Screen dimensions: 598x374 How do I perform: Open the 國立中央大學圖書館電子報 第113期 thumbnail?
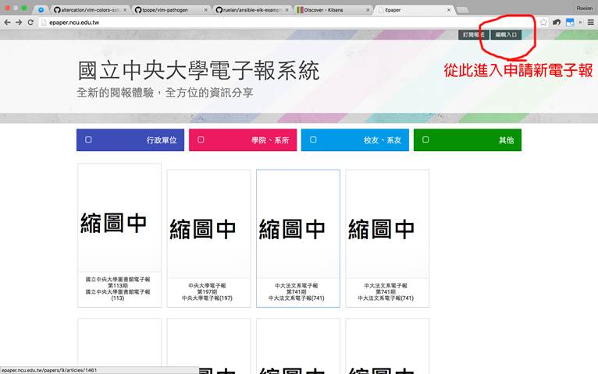(119, 222)
